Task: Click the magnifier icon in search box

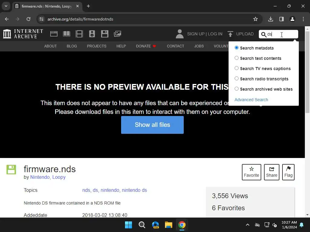Action: pyautogui.click(x=264, y=34)
